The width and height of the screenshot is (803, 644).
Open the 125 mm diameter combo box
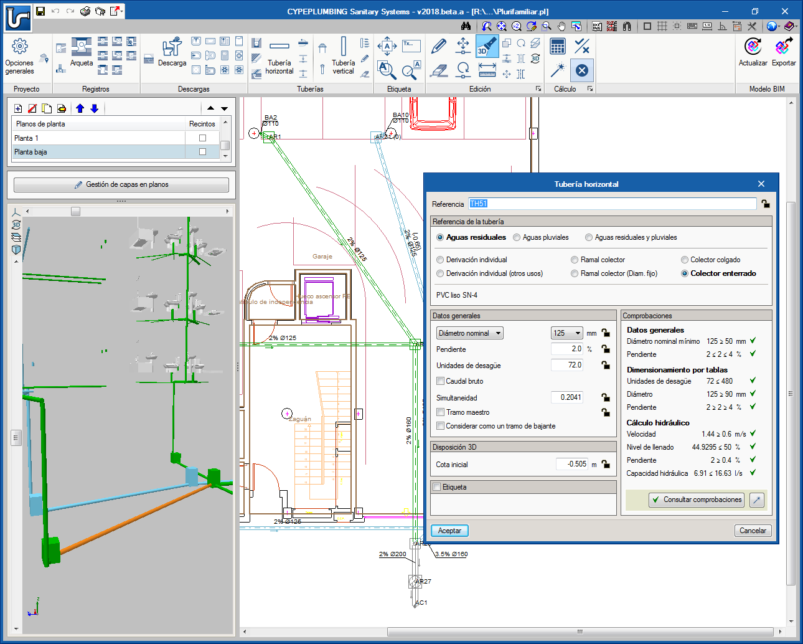click(567, 333)
